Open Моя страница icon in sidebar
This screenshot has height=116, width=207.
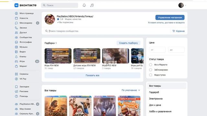[16, 13]
